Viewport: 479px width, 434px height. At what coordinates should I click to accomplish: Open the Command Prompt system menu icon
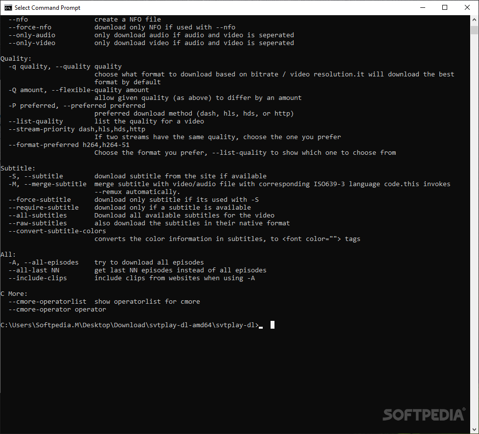(x=8, y=8)
